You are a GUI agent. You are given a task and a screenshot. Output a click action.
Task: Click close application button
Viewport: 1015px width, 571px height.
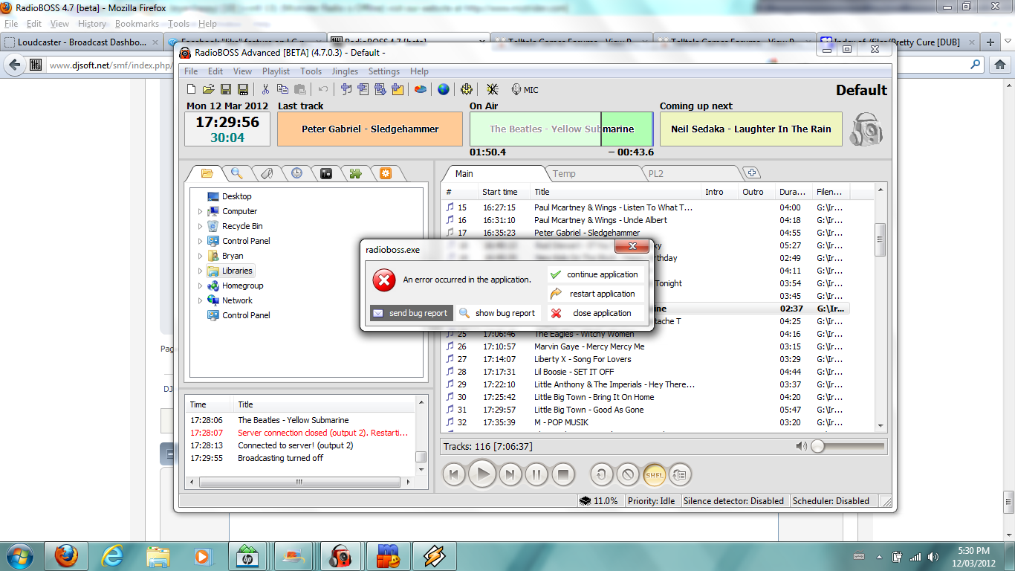coord(597,313)
